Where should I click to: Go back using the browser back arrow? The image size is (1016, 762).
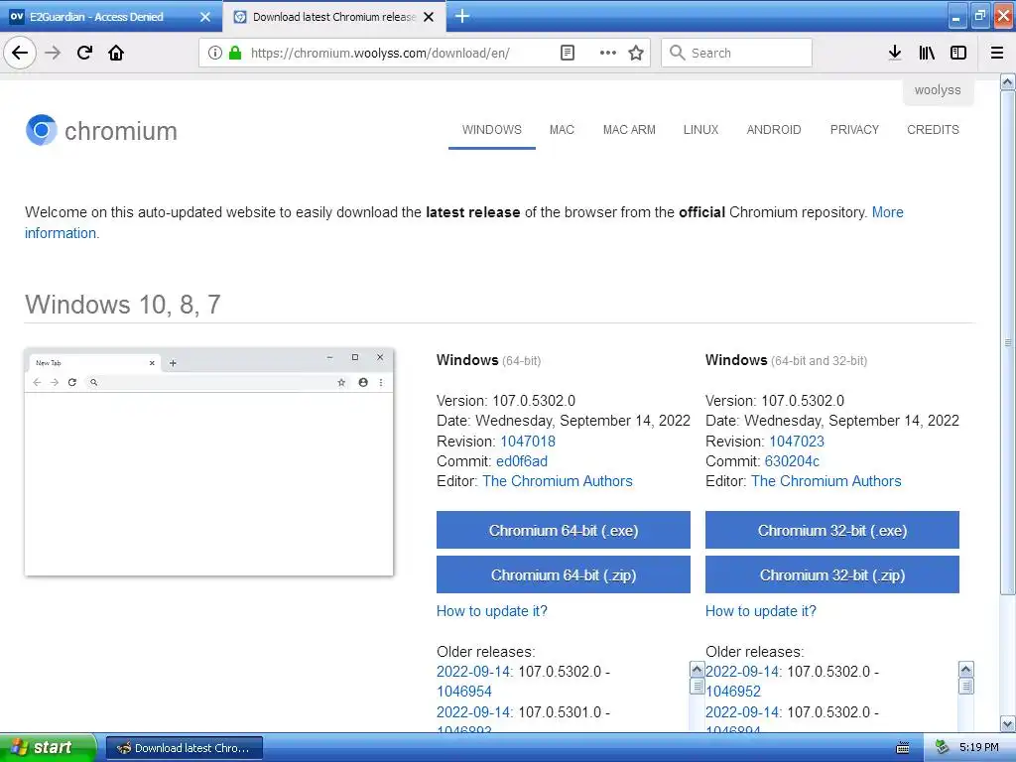[20, 53]
